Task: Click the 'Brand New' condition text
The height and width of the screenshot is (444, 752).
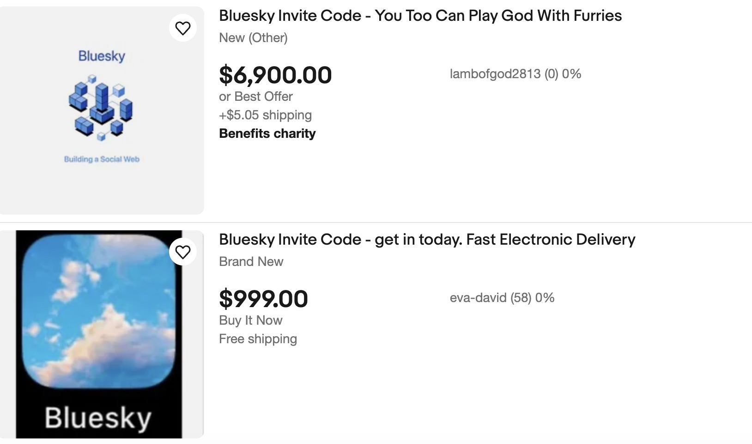Action: tap(251, 262)
